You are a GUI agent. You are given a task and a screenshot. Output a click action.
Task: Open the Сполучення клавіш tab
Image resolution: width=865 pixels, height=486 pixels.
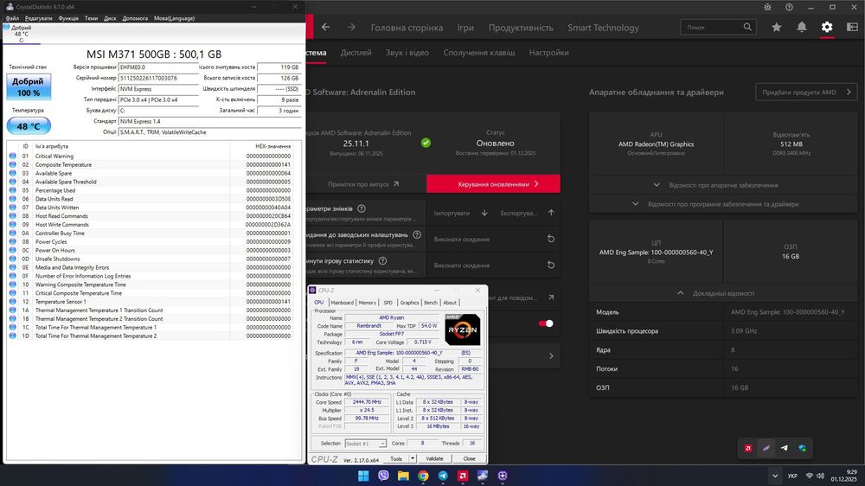point(479,53)
